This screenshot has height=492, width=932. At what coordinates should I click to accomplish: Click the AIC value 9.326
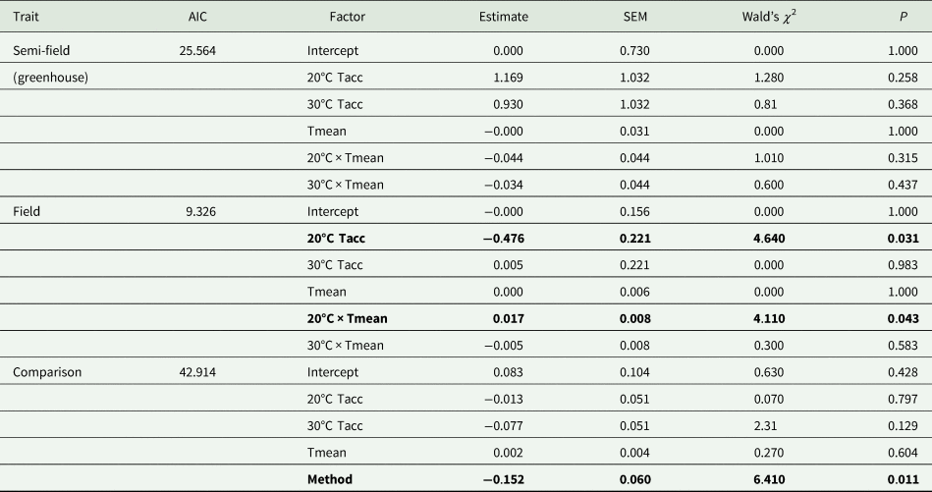click(197, 211)
